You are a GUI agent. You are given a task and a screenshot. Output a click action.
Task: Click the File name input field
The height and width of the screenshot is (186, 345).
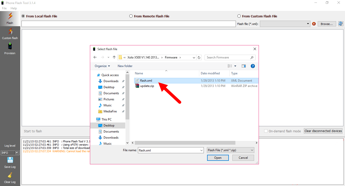[170, 150]
